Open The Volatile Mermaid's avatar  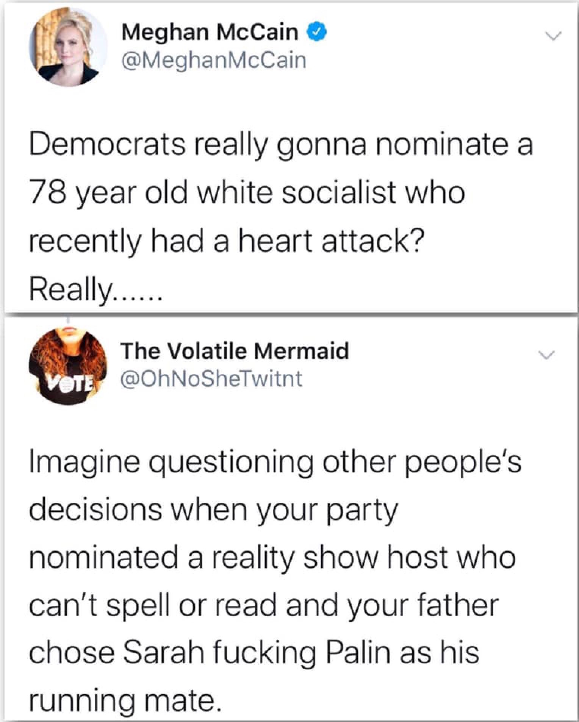[68, 366]
